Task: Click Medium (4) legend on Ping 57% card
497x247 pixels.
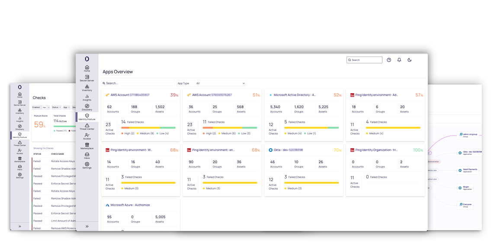Action: [x=375, y=133]
